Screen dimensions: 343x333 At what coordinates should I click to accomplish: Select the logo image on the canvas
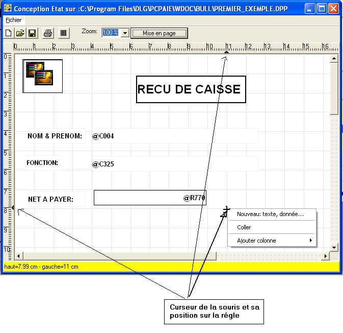(x=43, y=76)
